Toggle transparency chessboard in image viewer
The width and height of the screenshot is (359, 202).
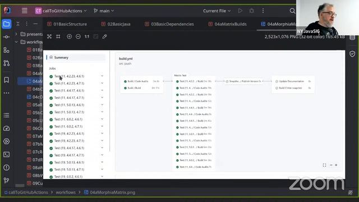[x=49, y=36]
